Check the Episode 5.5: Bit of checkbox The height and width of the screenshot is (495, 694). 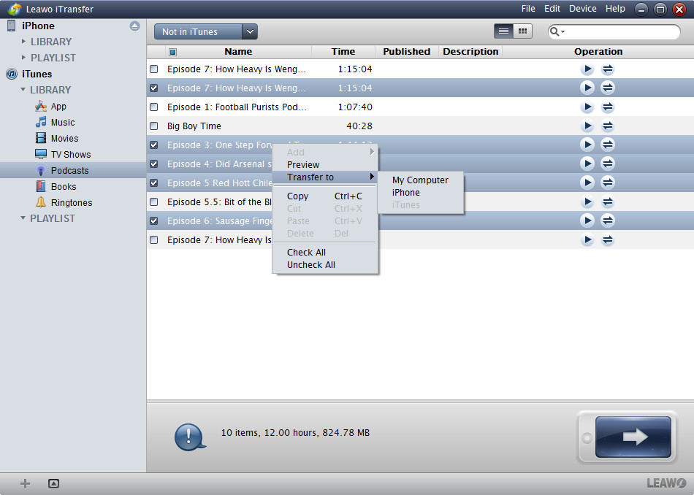point(153,202)
